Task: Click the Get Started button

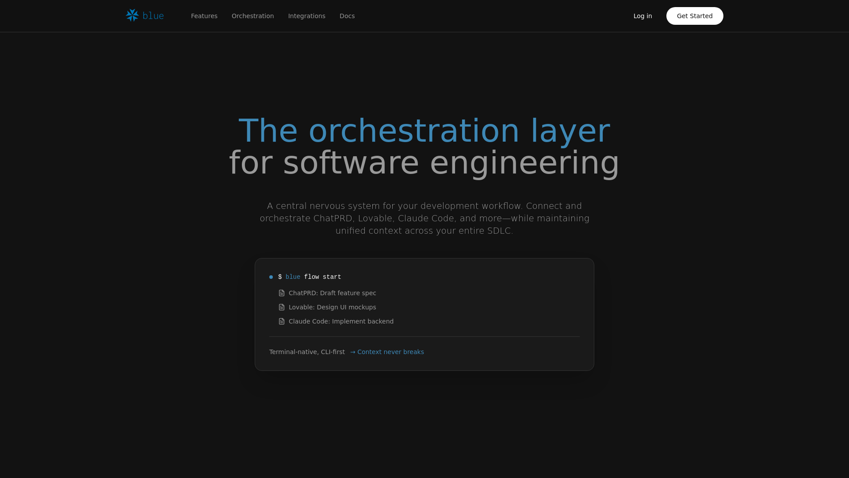Action: (695, 16)
